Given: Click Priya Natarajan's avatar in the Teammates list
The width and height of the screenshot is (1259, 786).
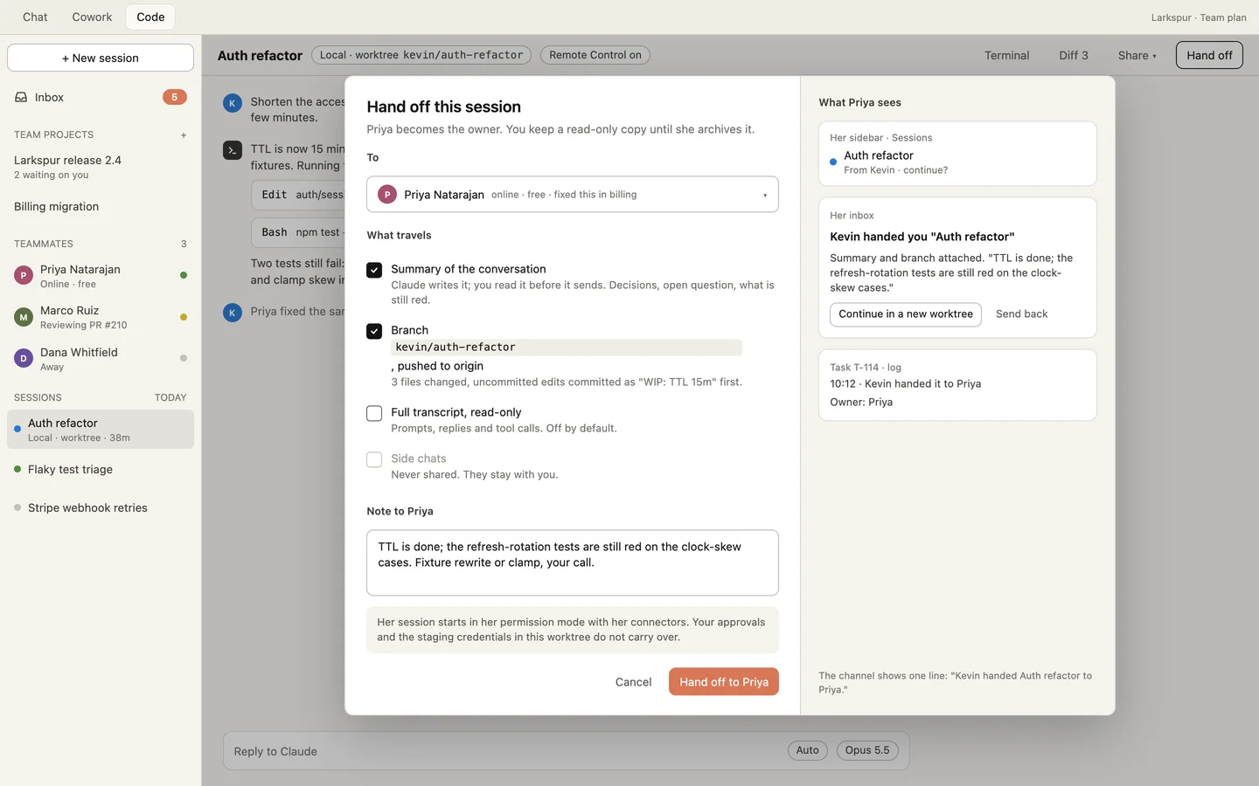Looking at the screenshot, I should click(x=24, y=276).
